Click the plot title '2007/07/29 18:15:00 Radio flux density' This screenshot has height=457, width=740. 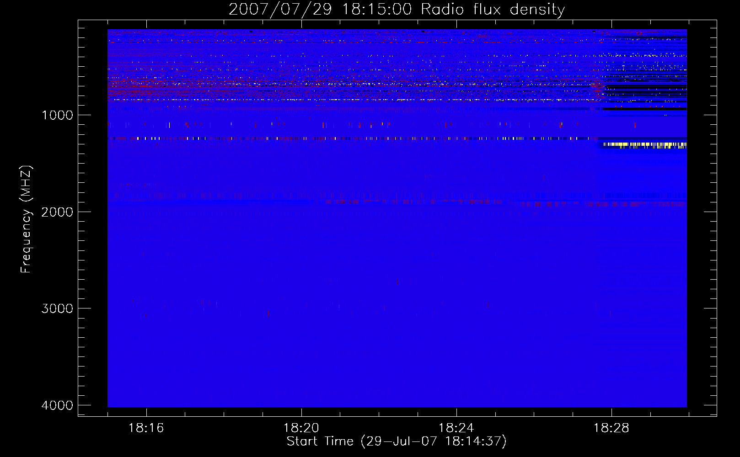pyautogui.click(x=397, y=9)
